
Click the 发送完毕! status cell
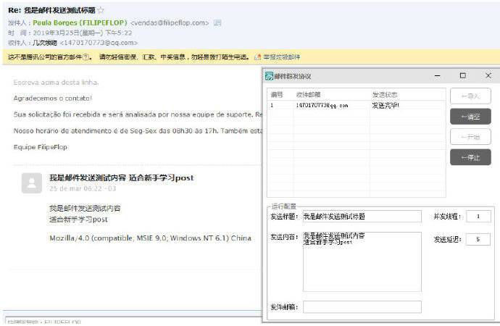[386, 105]
